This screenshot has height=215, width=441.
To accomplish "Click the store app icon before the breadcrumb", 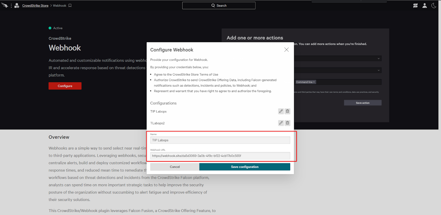I will point(17,5).
